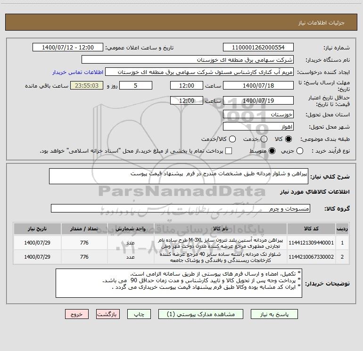The image size is (363, 351).
Task: Select the کالا/خدمت radio button
Action: [x=232, y=139]
